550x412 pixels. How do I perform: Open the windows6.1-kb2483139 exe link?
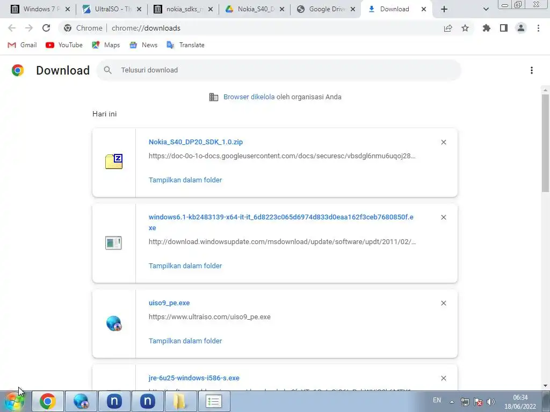coord(281,222)
